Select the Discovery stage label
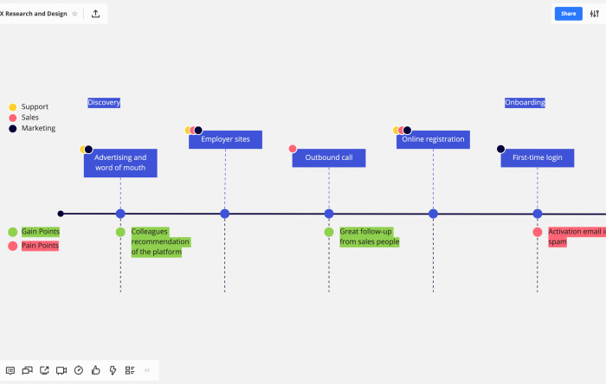606x384 pixels. click(104, 103)
